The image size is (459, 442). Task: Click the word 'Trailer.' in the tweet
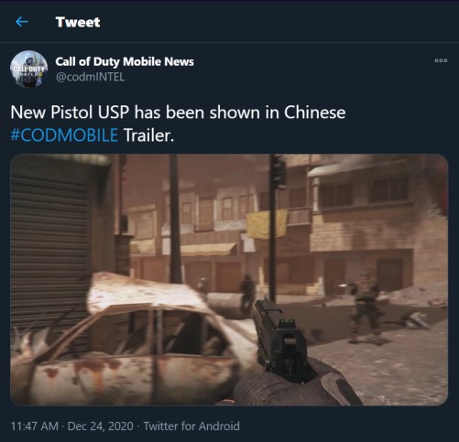(148, 135)
